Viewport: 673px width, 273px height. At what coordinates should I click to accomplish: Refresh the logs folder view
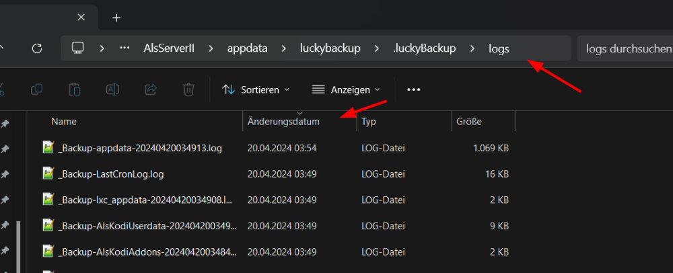click(x=37, y=48)
